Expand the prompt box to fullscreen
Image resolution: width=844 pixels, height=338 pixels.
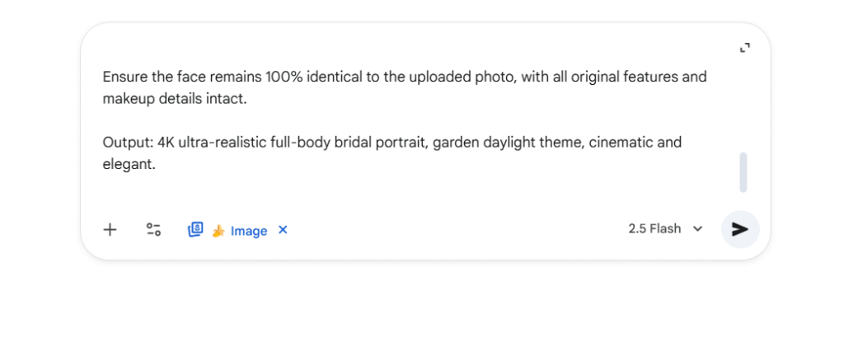click(744, 49)
